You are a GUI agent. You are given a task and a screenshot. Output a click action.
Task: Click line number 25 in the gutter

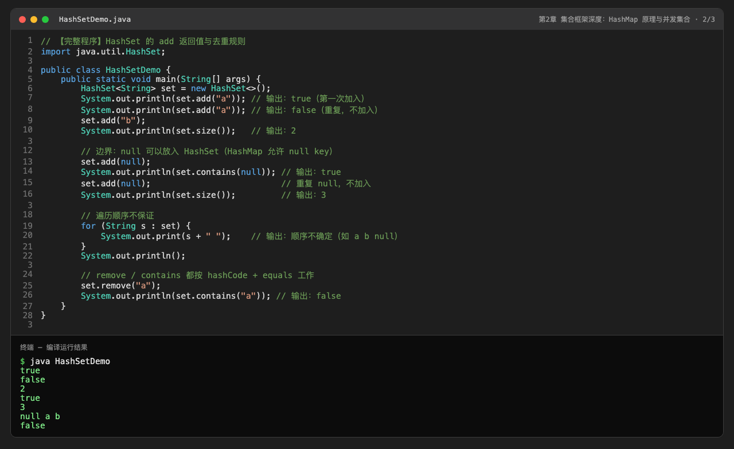(x=28, y=286)
